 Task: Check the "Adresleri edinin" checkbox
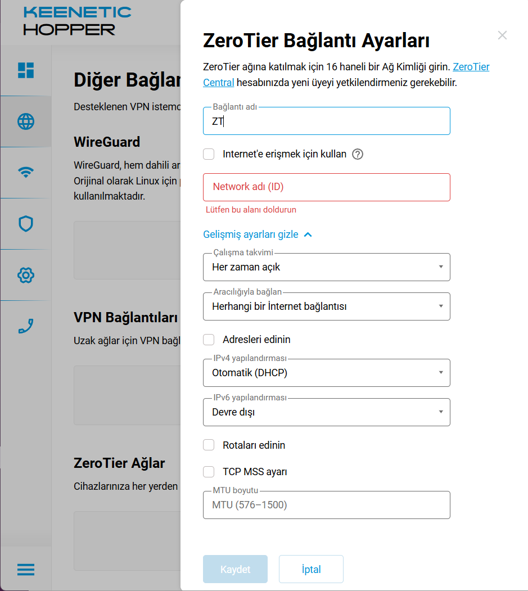coord(209,340)
